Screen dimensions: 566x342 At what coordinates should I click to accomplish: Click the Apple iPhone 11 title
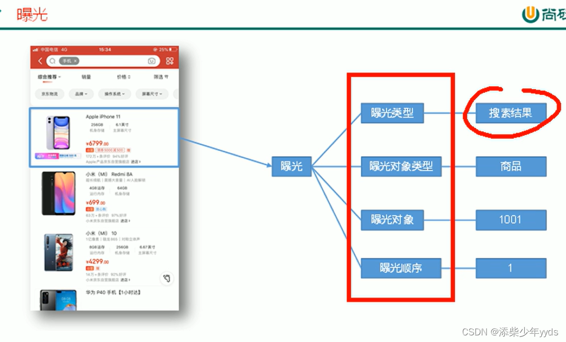[x=103, y=117]
